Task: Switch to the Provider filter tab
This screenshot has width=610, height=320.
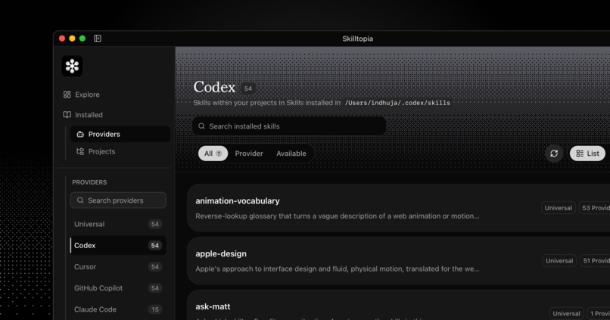Action: click(x=249, y=154)
